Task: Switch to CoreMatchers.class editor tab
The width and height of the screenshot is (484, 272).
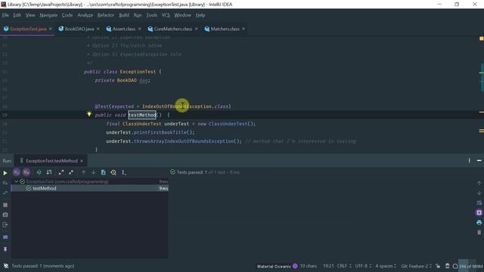Action: (172, 29)
